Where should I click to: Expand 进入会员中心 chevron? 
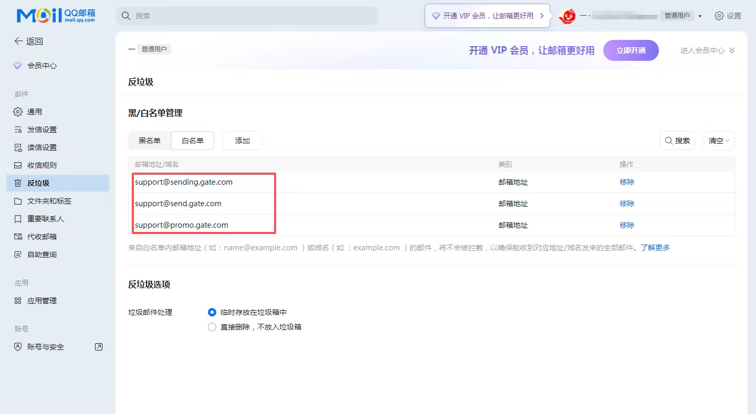point(732,50)
